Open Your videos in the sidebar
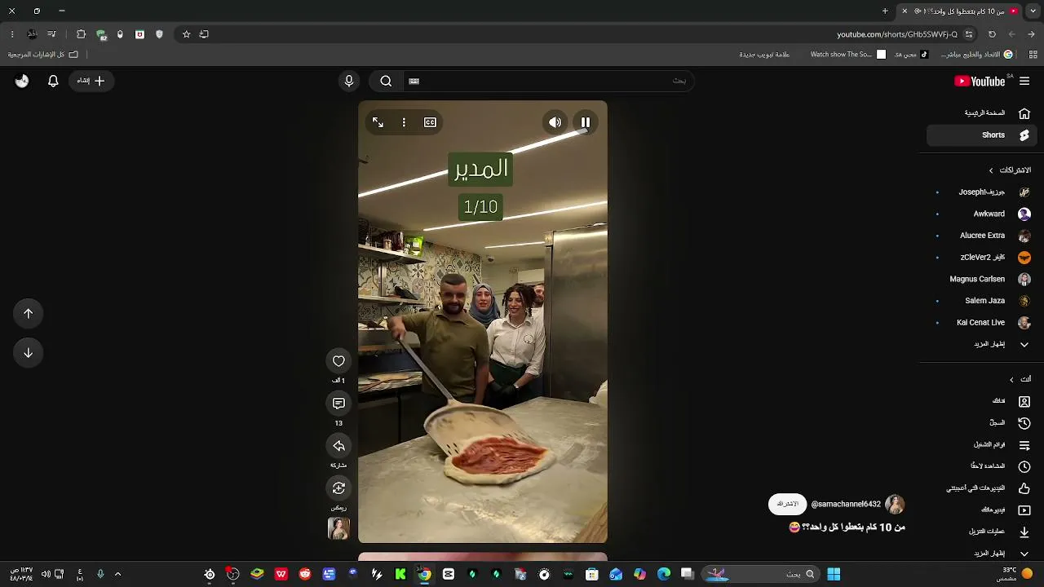The image size is (1044, 587). pyautogui.click(x=982, y=510)
